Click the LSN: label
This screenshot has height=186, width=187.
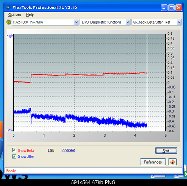click(x=52, y=151)
